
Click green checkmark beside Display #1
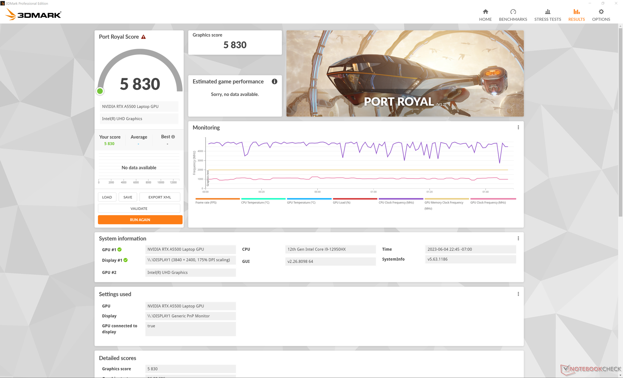point(126,260)
